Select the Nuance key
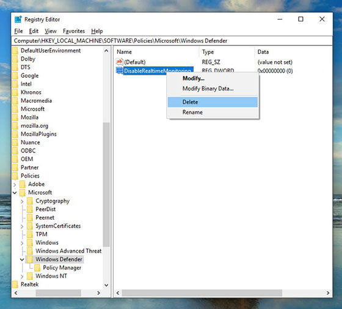This screenshot has height=309, width=342. (31, 142)
